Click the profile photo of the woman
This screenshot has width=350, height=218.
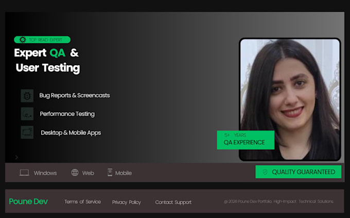[290, 100]
